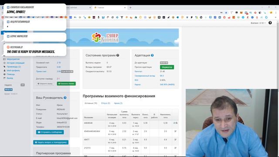This screenshot has width=279, height=157.
Task: Open Своевременный вклад link
Action: [145, 76]
